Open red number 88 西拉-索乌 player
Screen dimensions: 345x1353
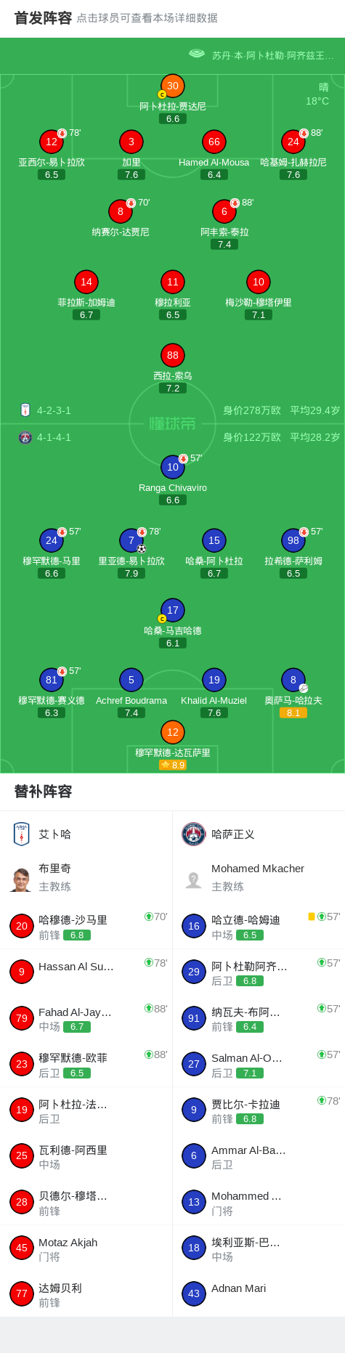[x=172, y=355]
